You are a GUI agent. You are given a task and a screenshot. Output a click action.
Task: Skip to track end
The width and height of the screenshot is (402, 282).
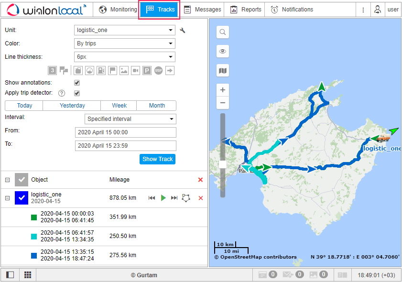click(x=174, y=198)
